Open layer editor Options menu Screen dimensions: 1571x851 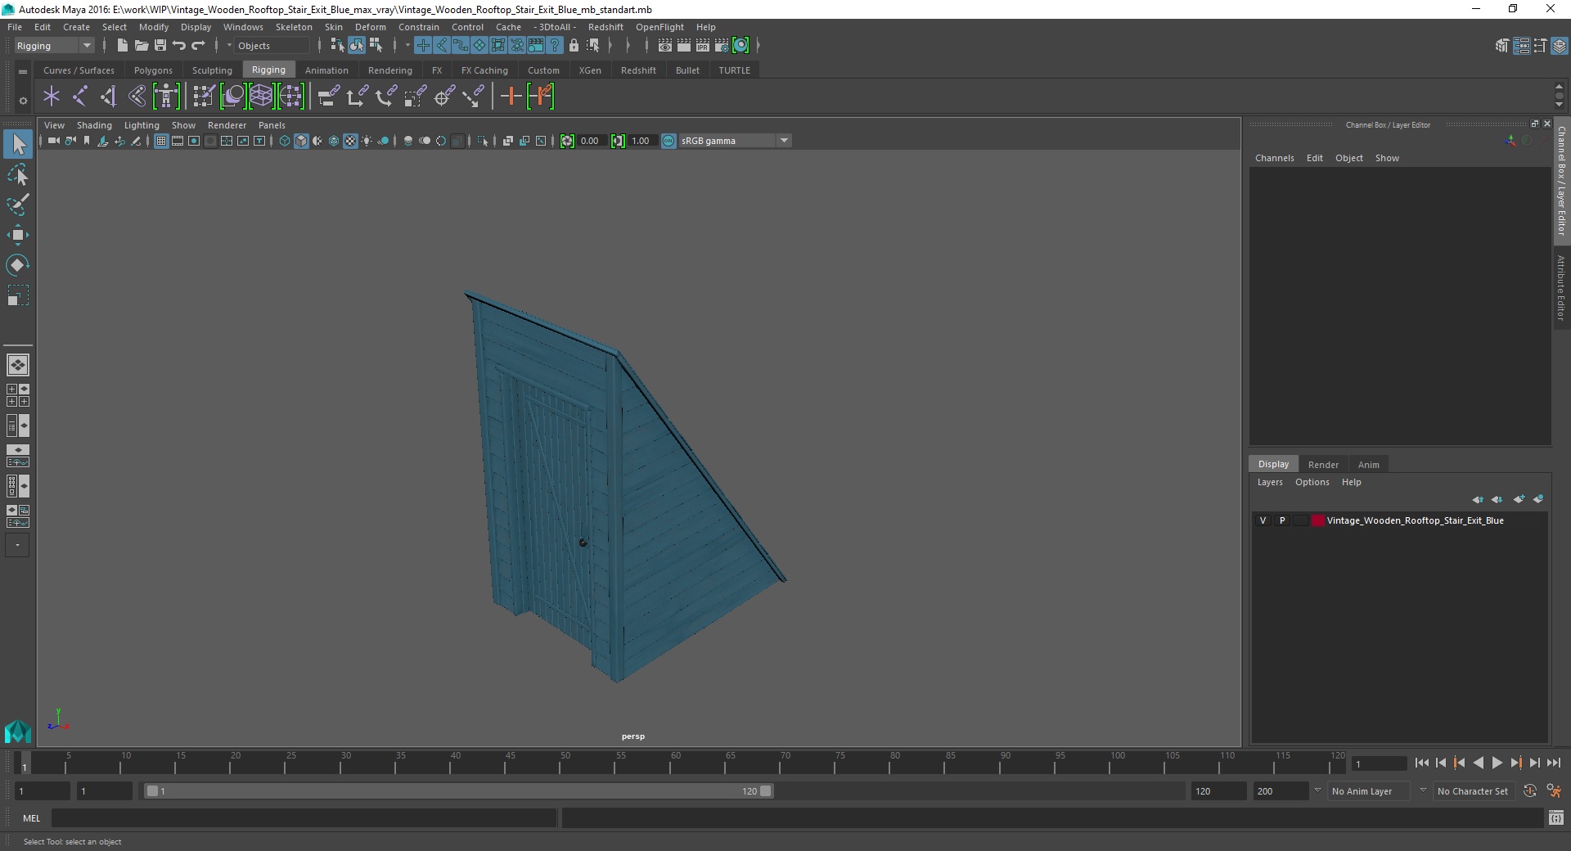(1312, 482)
